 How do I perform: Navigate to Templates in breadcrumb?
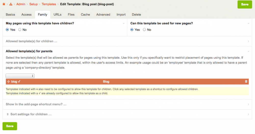click(49, 4)
